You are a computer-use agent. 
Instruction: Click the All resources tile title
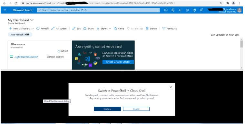(x=18, y=44)
